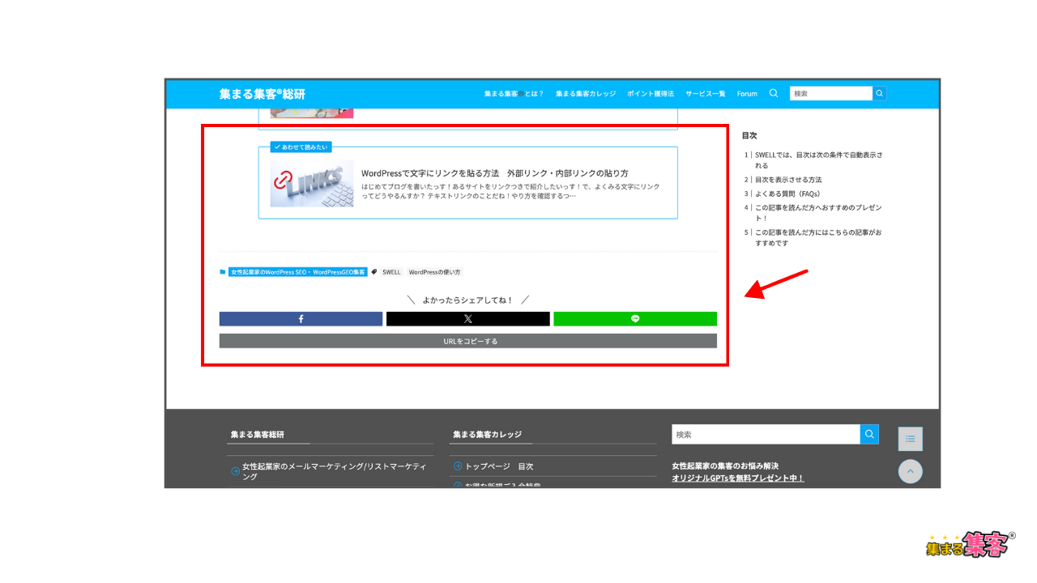The image size is (1037, 583).
Task: Click the back-to-top arrow button
Action: click(911, 471)
